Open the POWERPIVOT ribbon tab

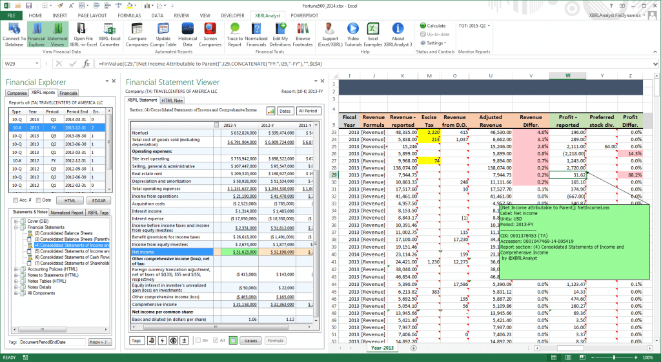(305, 15)
